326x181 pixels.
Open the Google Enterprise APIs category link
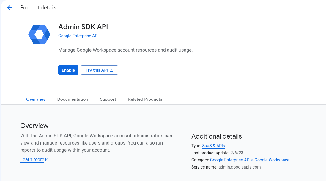coord(231,160)
